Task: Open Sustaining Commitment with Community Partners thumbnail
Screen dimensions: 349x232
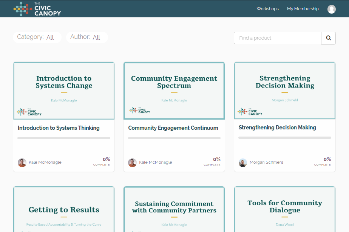Action: pyautogui.click(x=174, y=209)
